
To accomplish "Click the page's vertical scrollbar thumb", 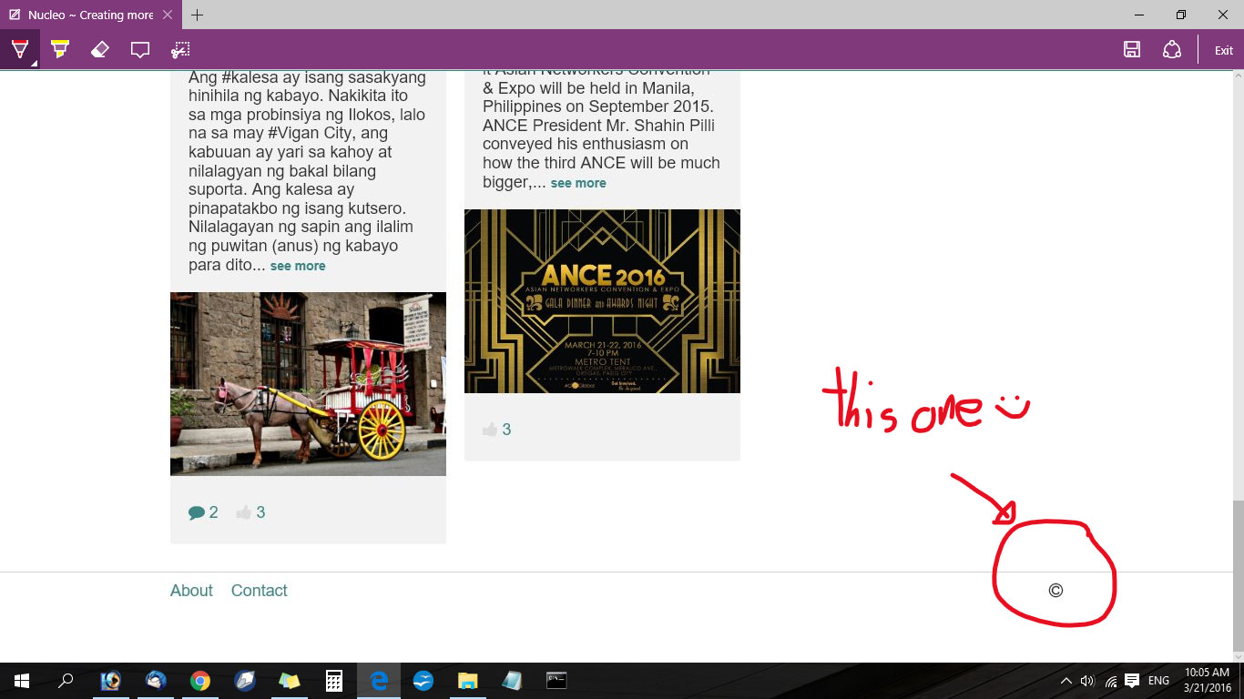I will (1238, 575).
